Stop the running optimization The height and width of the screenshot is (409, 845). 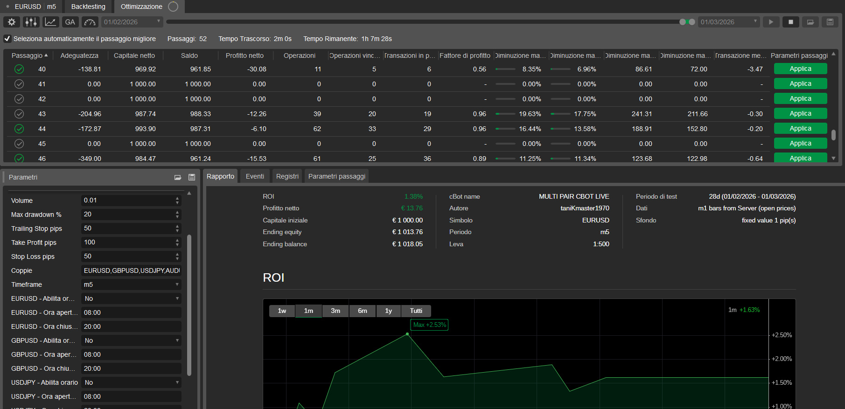791,22
